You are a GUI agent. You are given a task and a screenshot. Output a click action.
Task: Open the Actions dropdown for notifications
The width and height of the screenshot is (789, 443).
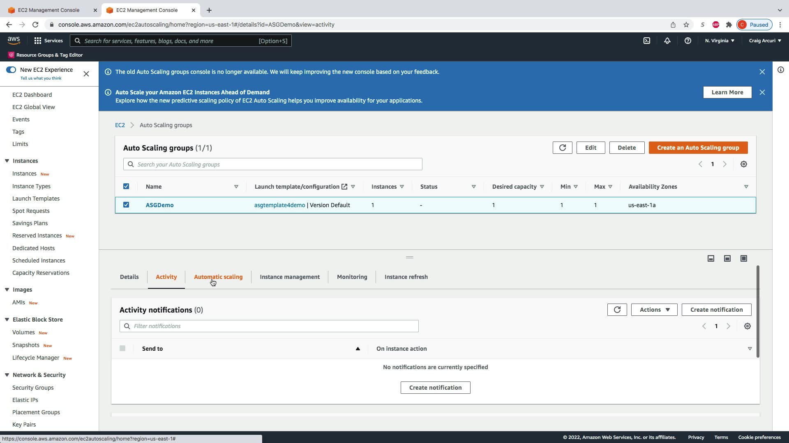tap(654, 310)
